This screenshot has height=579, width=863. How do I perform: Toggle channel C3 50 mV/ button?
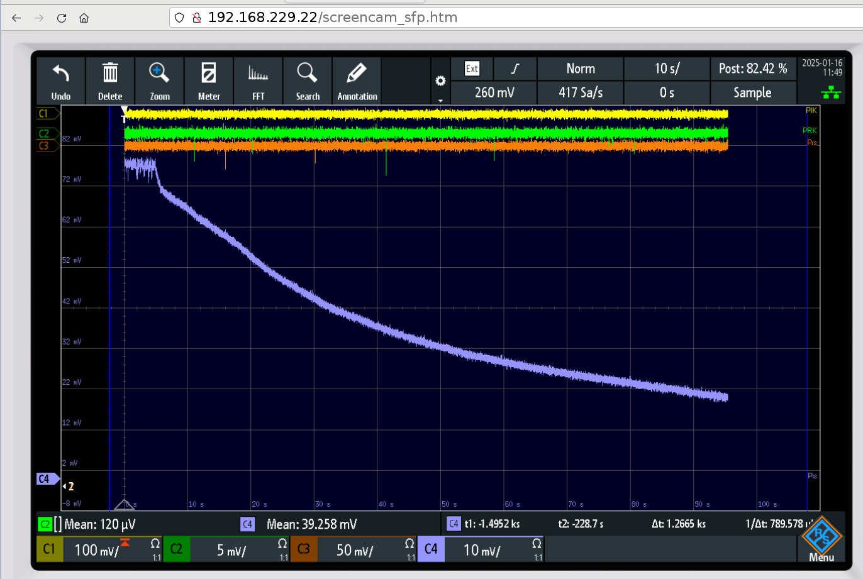click(354, 549)
